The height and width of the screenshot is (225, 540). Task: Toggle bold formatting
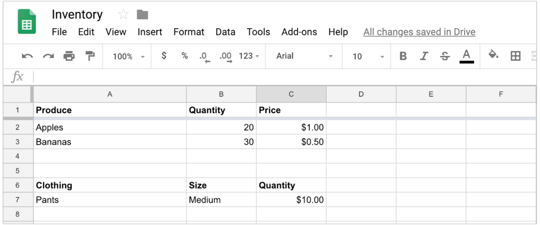[403, 56]
